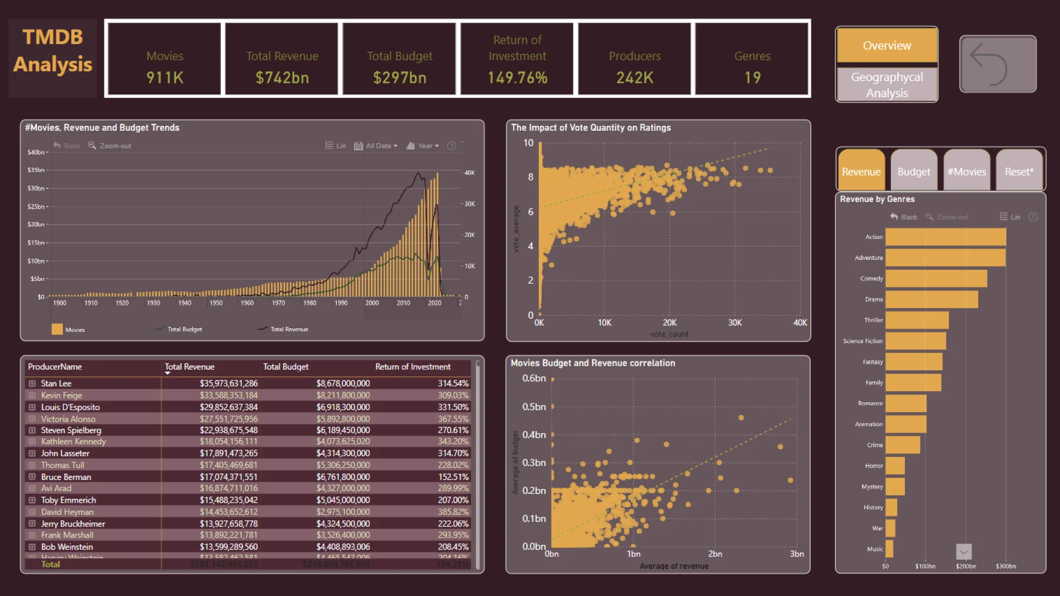Select the Genres 19 card
Image resolution: width=1060 pixels, height=596 pixels.
click(x=752, y=58)
